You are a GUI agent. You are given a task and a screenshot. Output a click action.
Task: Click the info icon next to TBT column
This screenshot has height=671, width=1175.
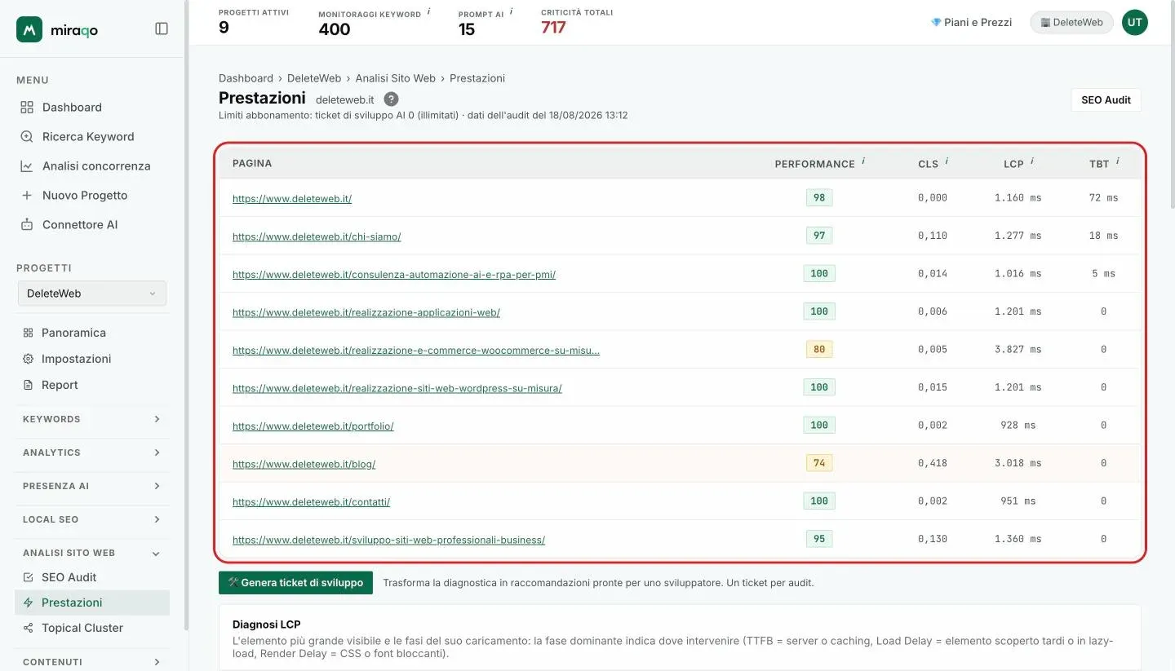click(1118, 161)
